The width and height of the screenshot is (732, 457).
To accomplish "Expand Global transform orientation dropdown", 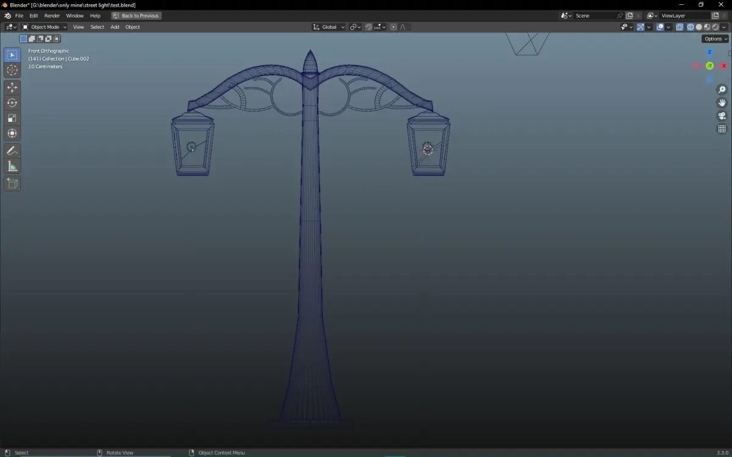I will pyautogui.click(x=329, y=27).
